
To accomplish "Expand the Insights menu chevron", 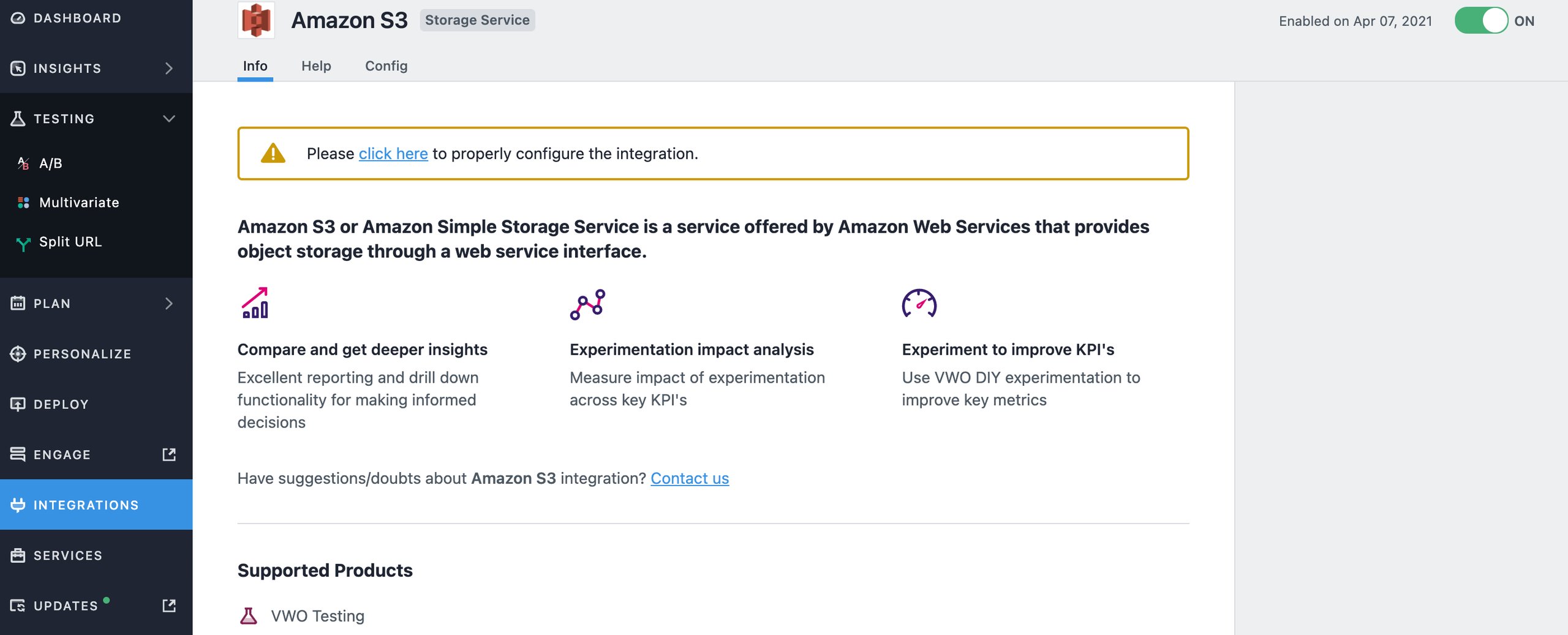I will click(169, 68).
